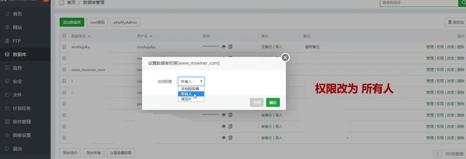The width and height of the screenshot is (466, 159).
Task: Open the 访问权限 access permission dropdown
Action: click(191, 82)
